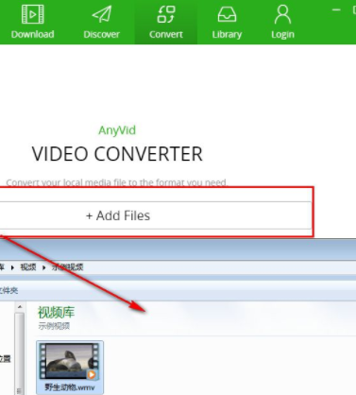Click the 视频库 library heading
356x395 pixels.
pyautogui.click(x=56, y=312)
